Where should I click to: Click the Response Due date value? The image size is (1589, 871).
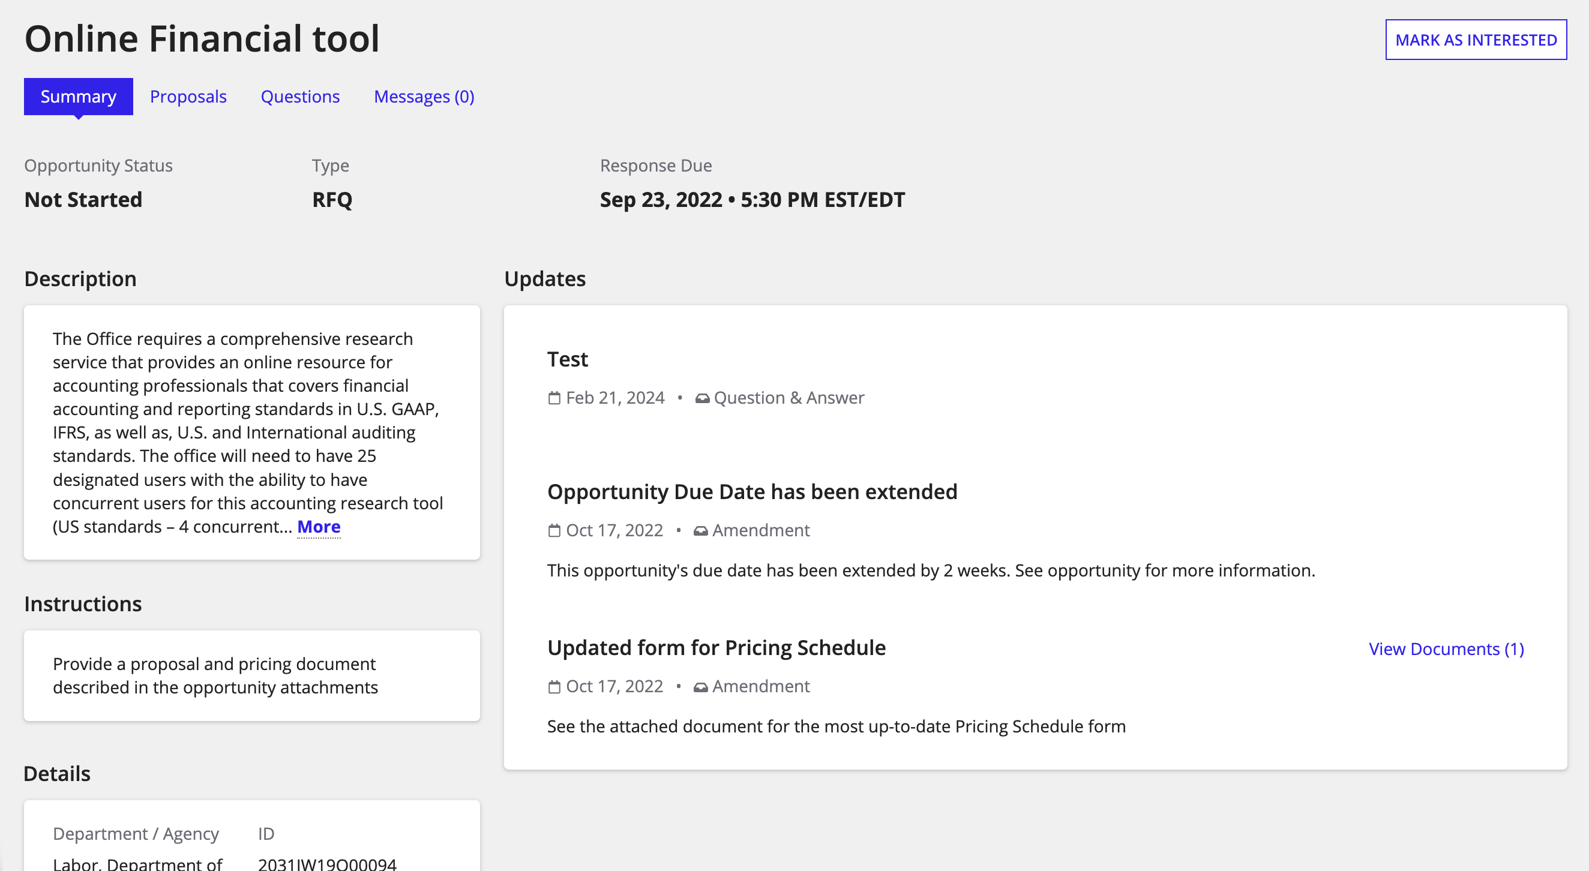click(x=752, y=200)
